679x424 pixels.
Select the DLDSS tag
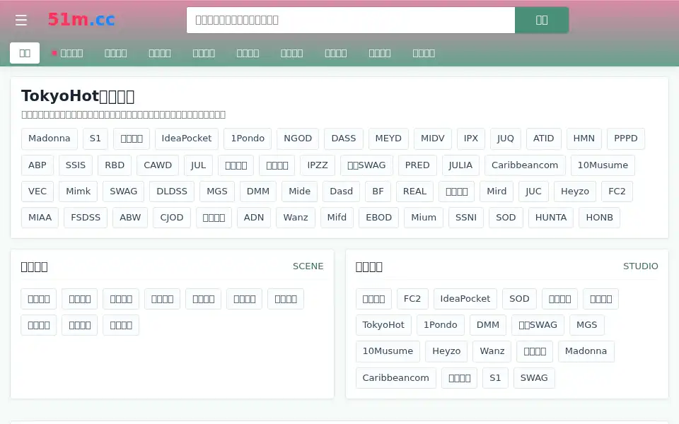(172, 192)
